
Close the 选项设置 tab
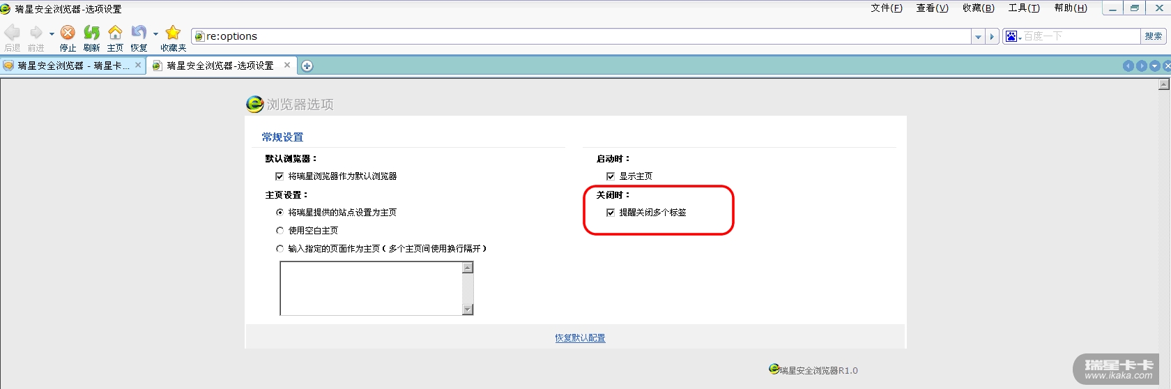tap(287, 65)
